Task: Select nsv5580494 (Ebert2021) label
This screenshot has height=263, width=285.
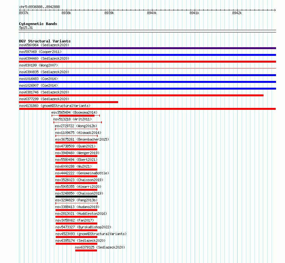Action: [x=76, y=160]
